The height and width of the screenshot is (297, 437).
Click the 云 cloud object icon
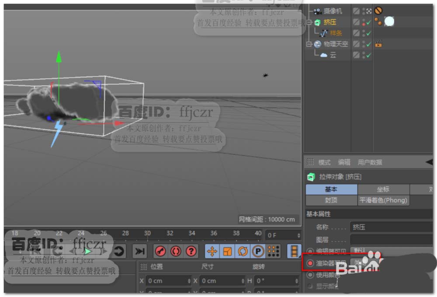(x=323, y=55)
